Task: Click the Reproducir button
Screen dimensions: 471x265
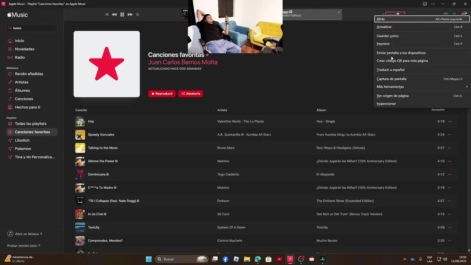Action: (x=162, y=94)
